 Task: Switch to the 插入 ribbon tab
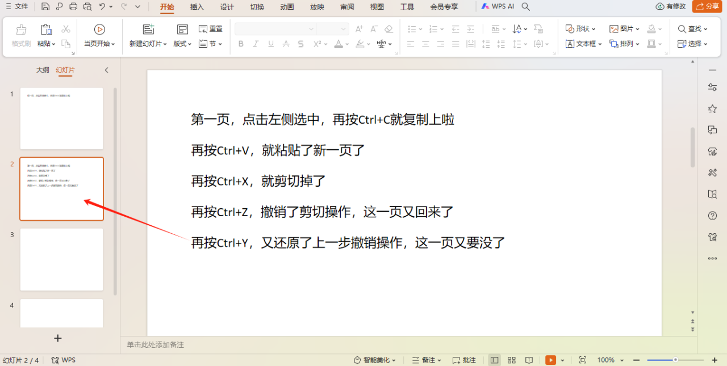[197, 7]
